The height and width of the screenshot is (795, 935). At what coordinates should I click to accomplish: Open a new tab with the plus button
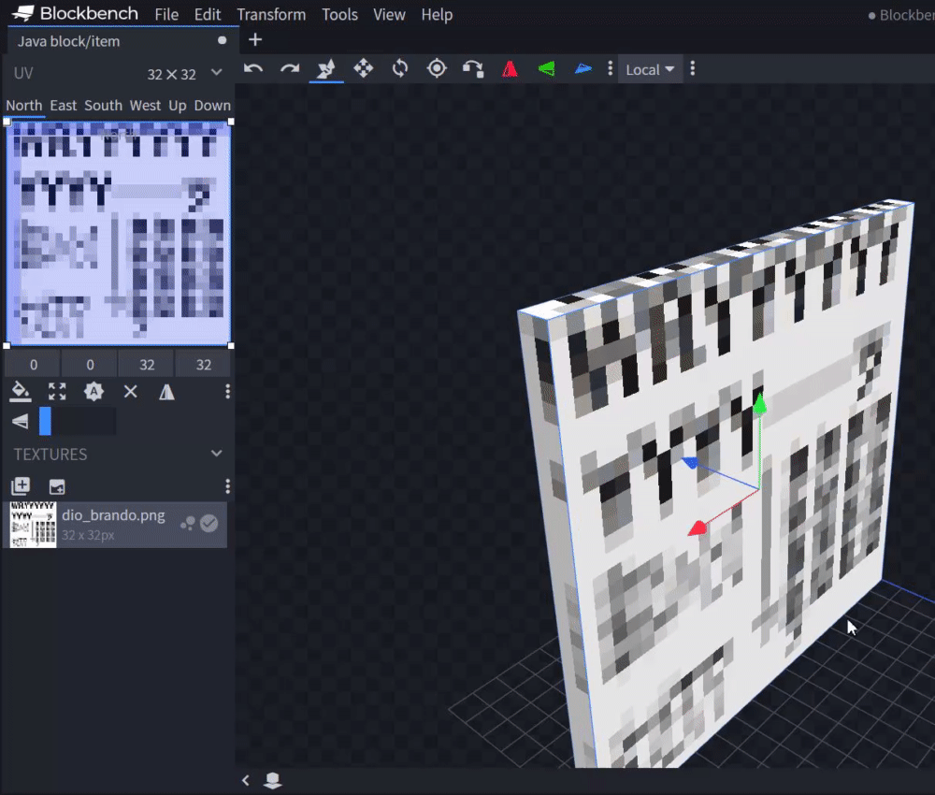(x=255, y=40)
